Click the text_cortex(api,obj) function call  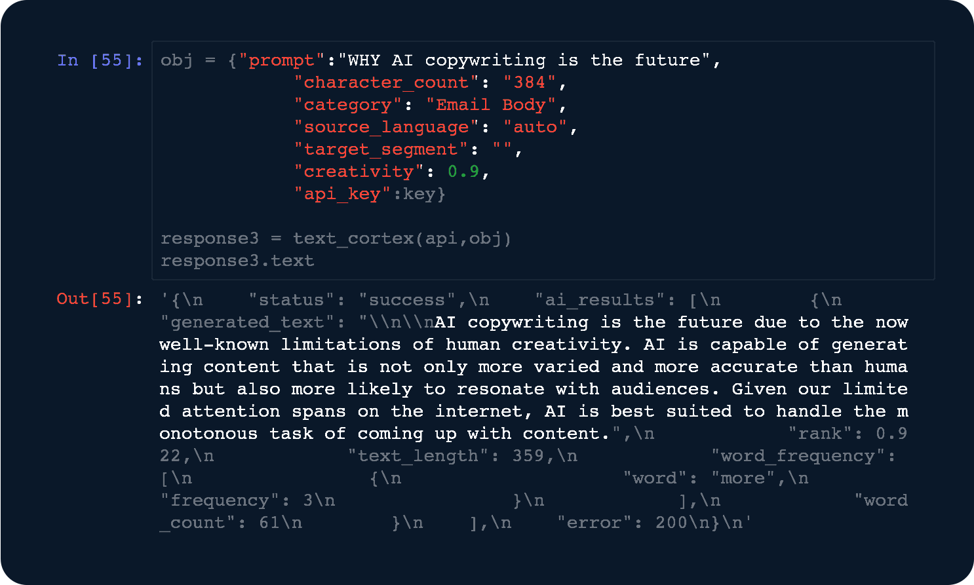(402, 238)
